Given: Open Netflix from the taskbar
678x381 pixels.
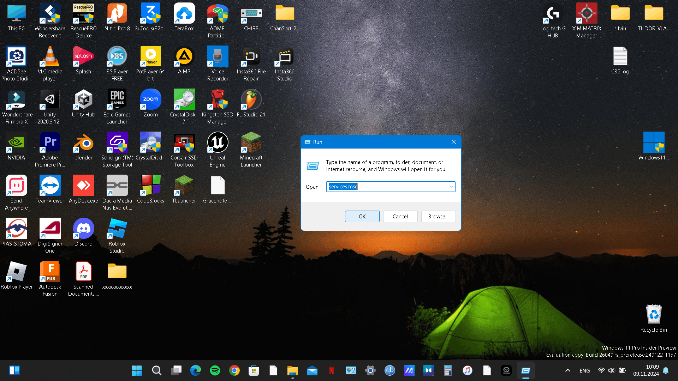Looking at the screenshot, I should (x=331, y=370).
